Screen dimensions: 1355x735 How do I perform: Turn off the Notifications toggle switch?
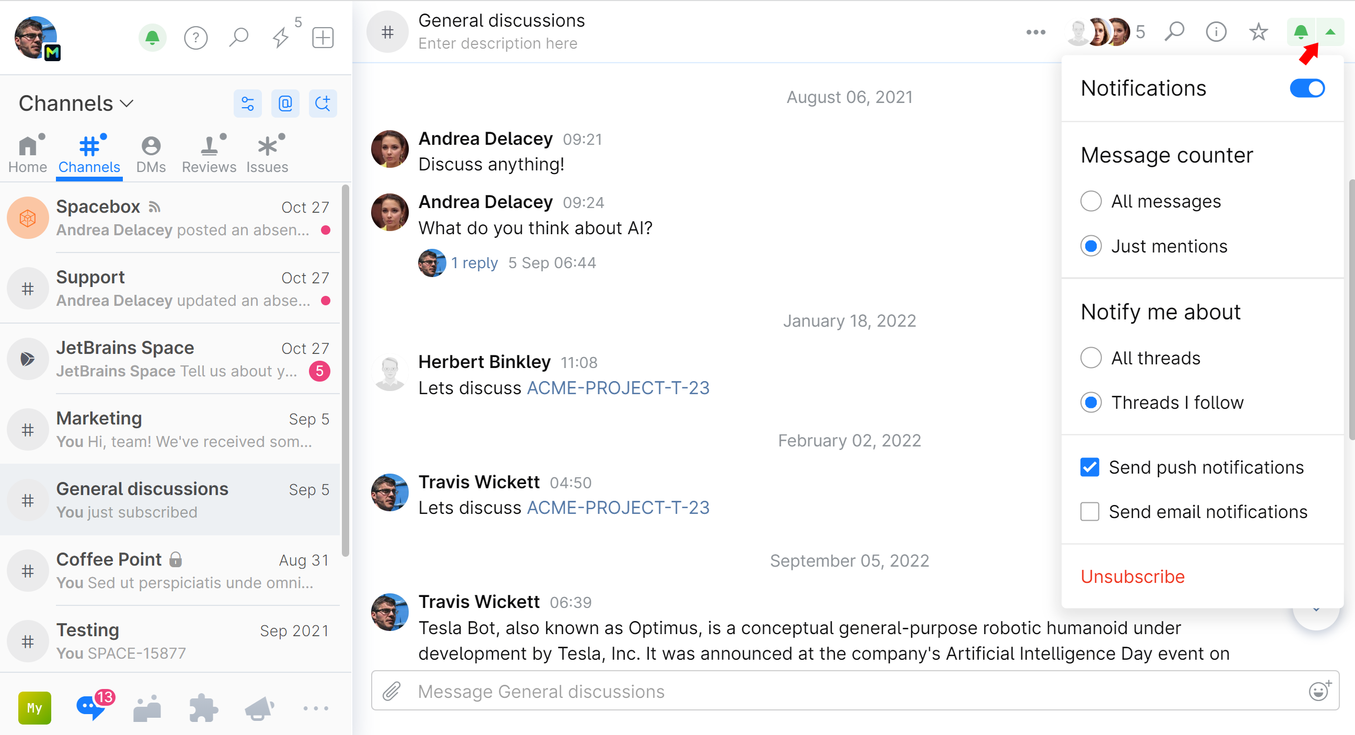point(1306,88)
